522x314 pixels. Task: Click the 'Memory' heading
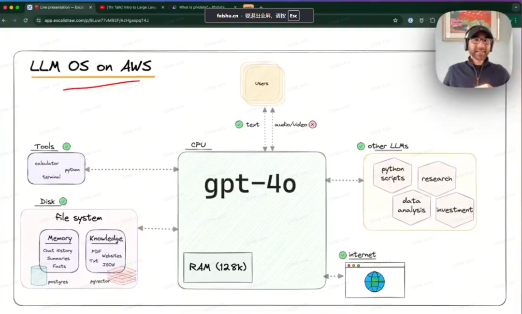point(59,238)
